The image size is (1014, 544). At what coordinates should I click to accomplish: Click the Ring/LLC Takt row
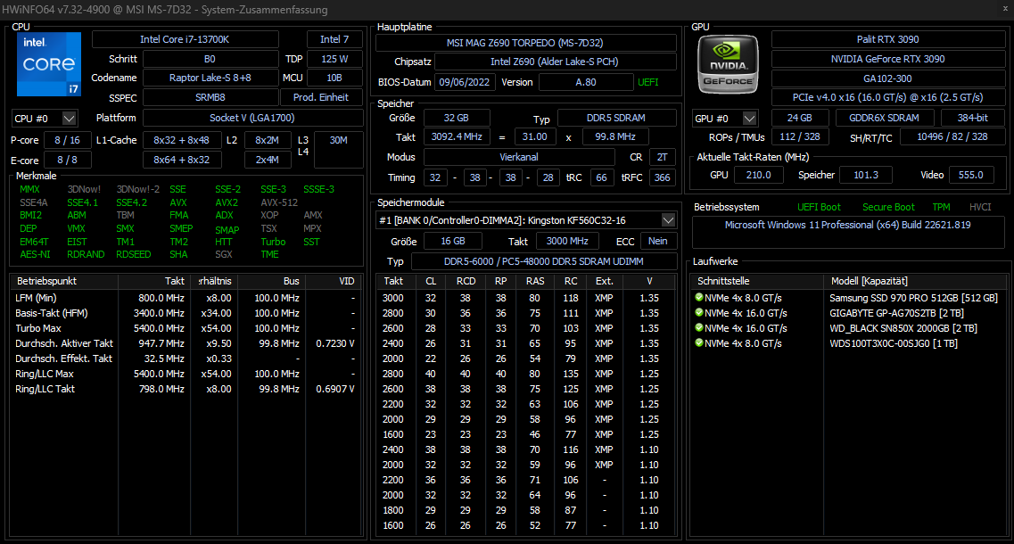pyautogui.click(x=186, y=389)
